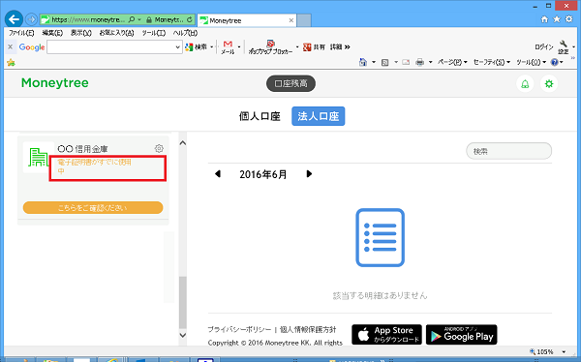Open the 個人情報保護方針 link
Screen dimensions: 581x362
308,329
